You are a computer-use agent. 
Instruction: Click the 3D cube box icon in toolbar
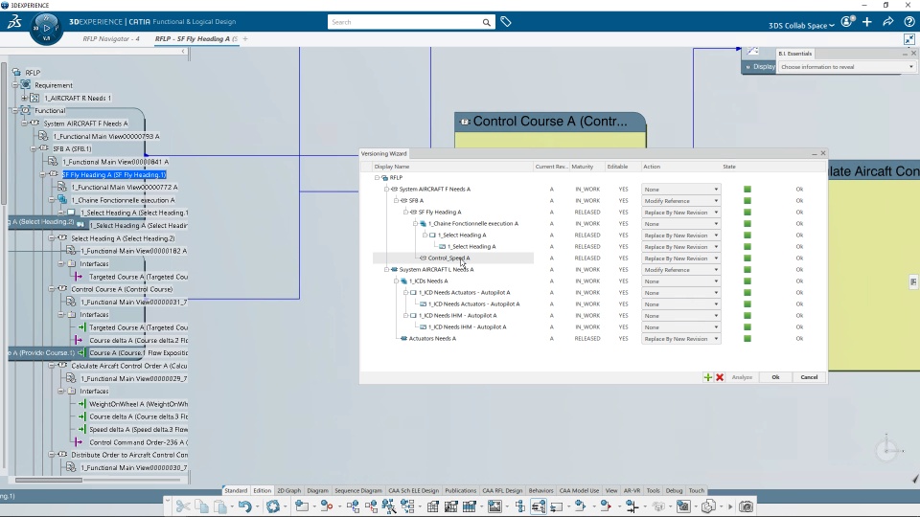(708, 506)
